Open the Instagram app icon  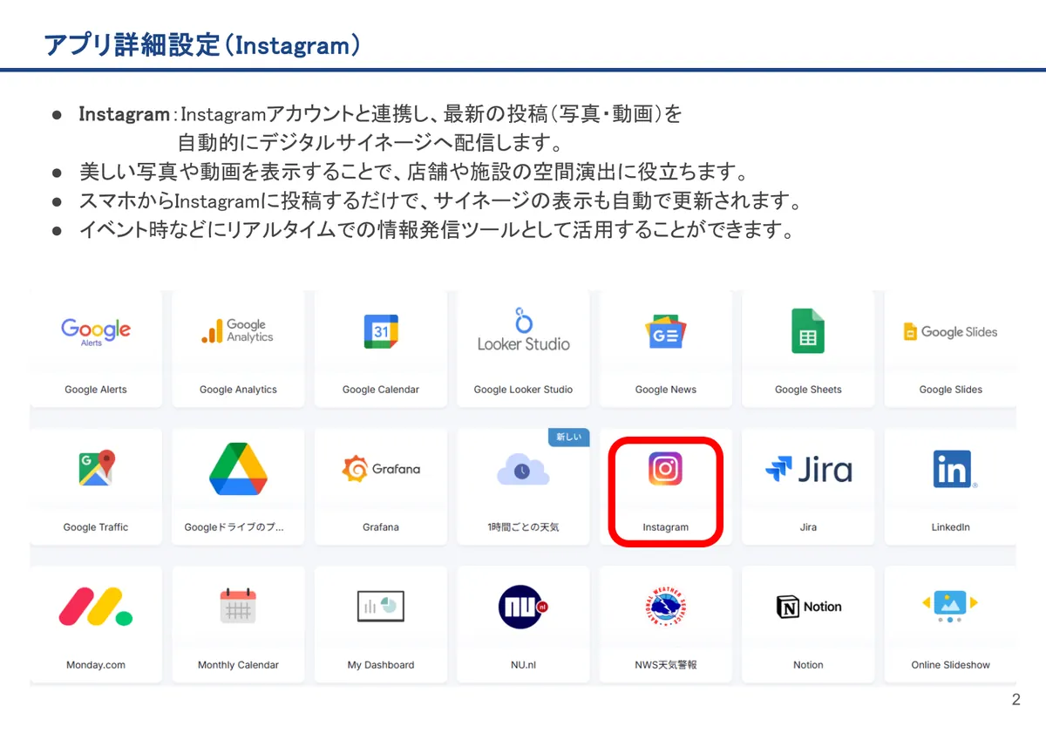click(666, 469)
